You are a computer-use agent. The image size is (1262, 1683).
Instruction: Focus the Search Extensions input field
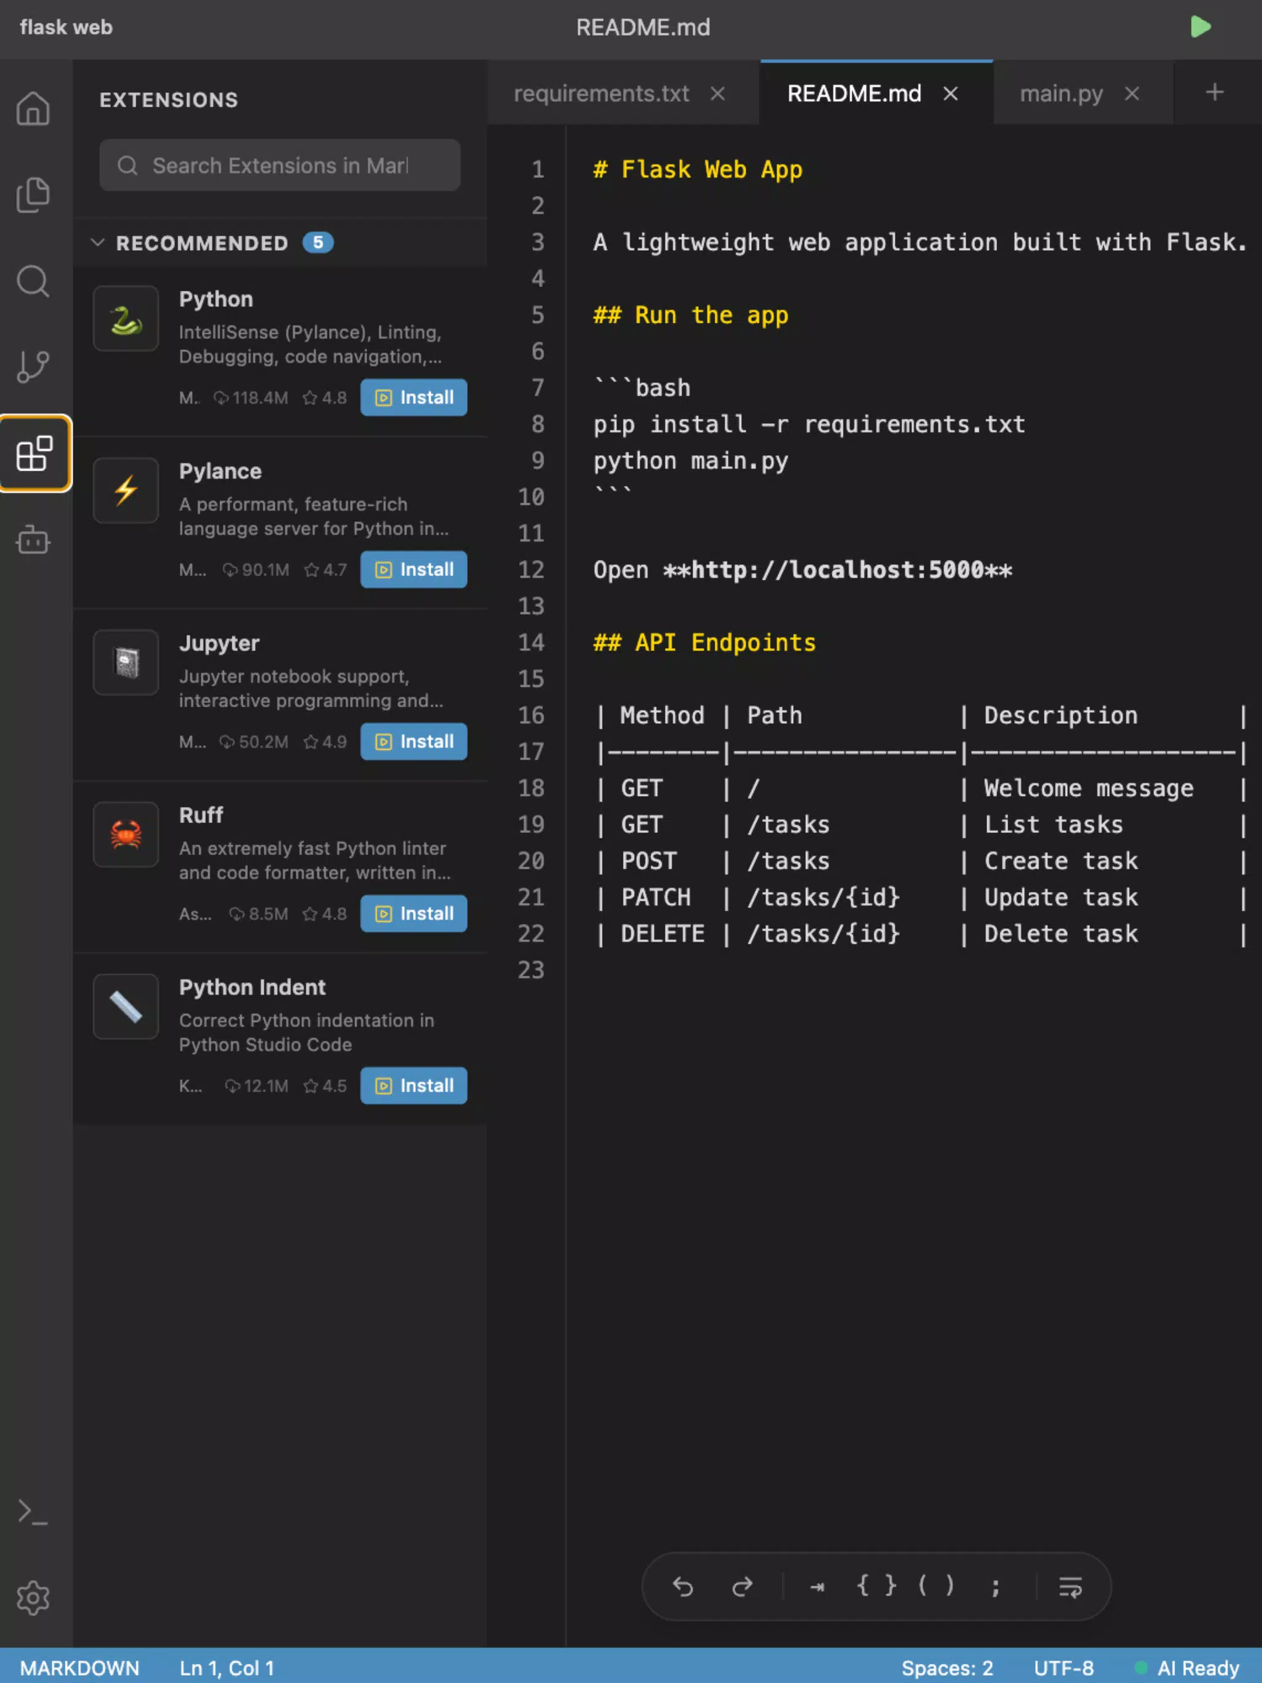(279, 165)
